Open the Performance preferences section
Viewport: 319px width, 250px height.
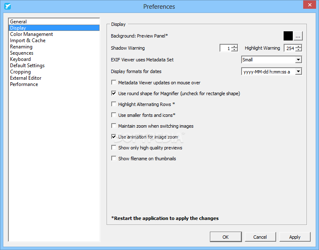click(x=24, y=84)
